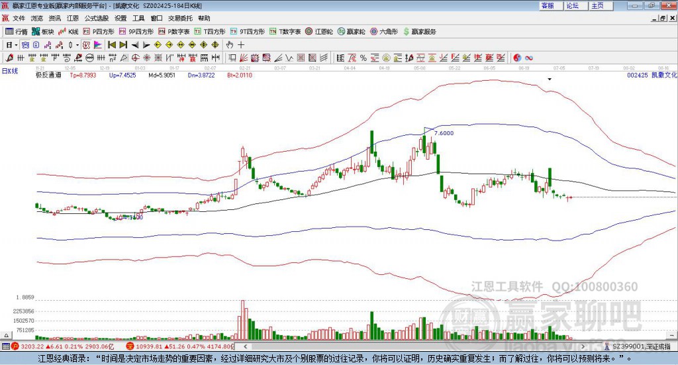This screenshot has width=678, height=365.
Task: Click the 深 index 10939.81 status entry
Action: [180, 346]
